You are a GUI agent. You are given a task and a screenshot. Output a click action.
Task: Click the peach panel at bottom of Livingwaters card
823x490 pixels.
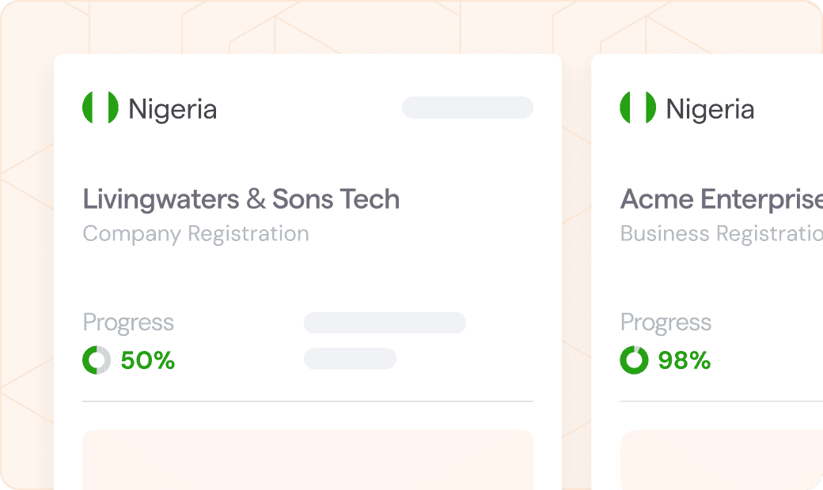307,458
